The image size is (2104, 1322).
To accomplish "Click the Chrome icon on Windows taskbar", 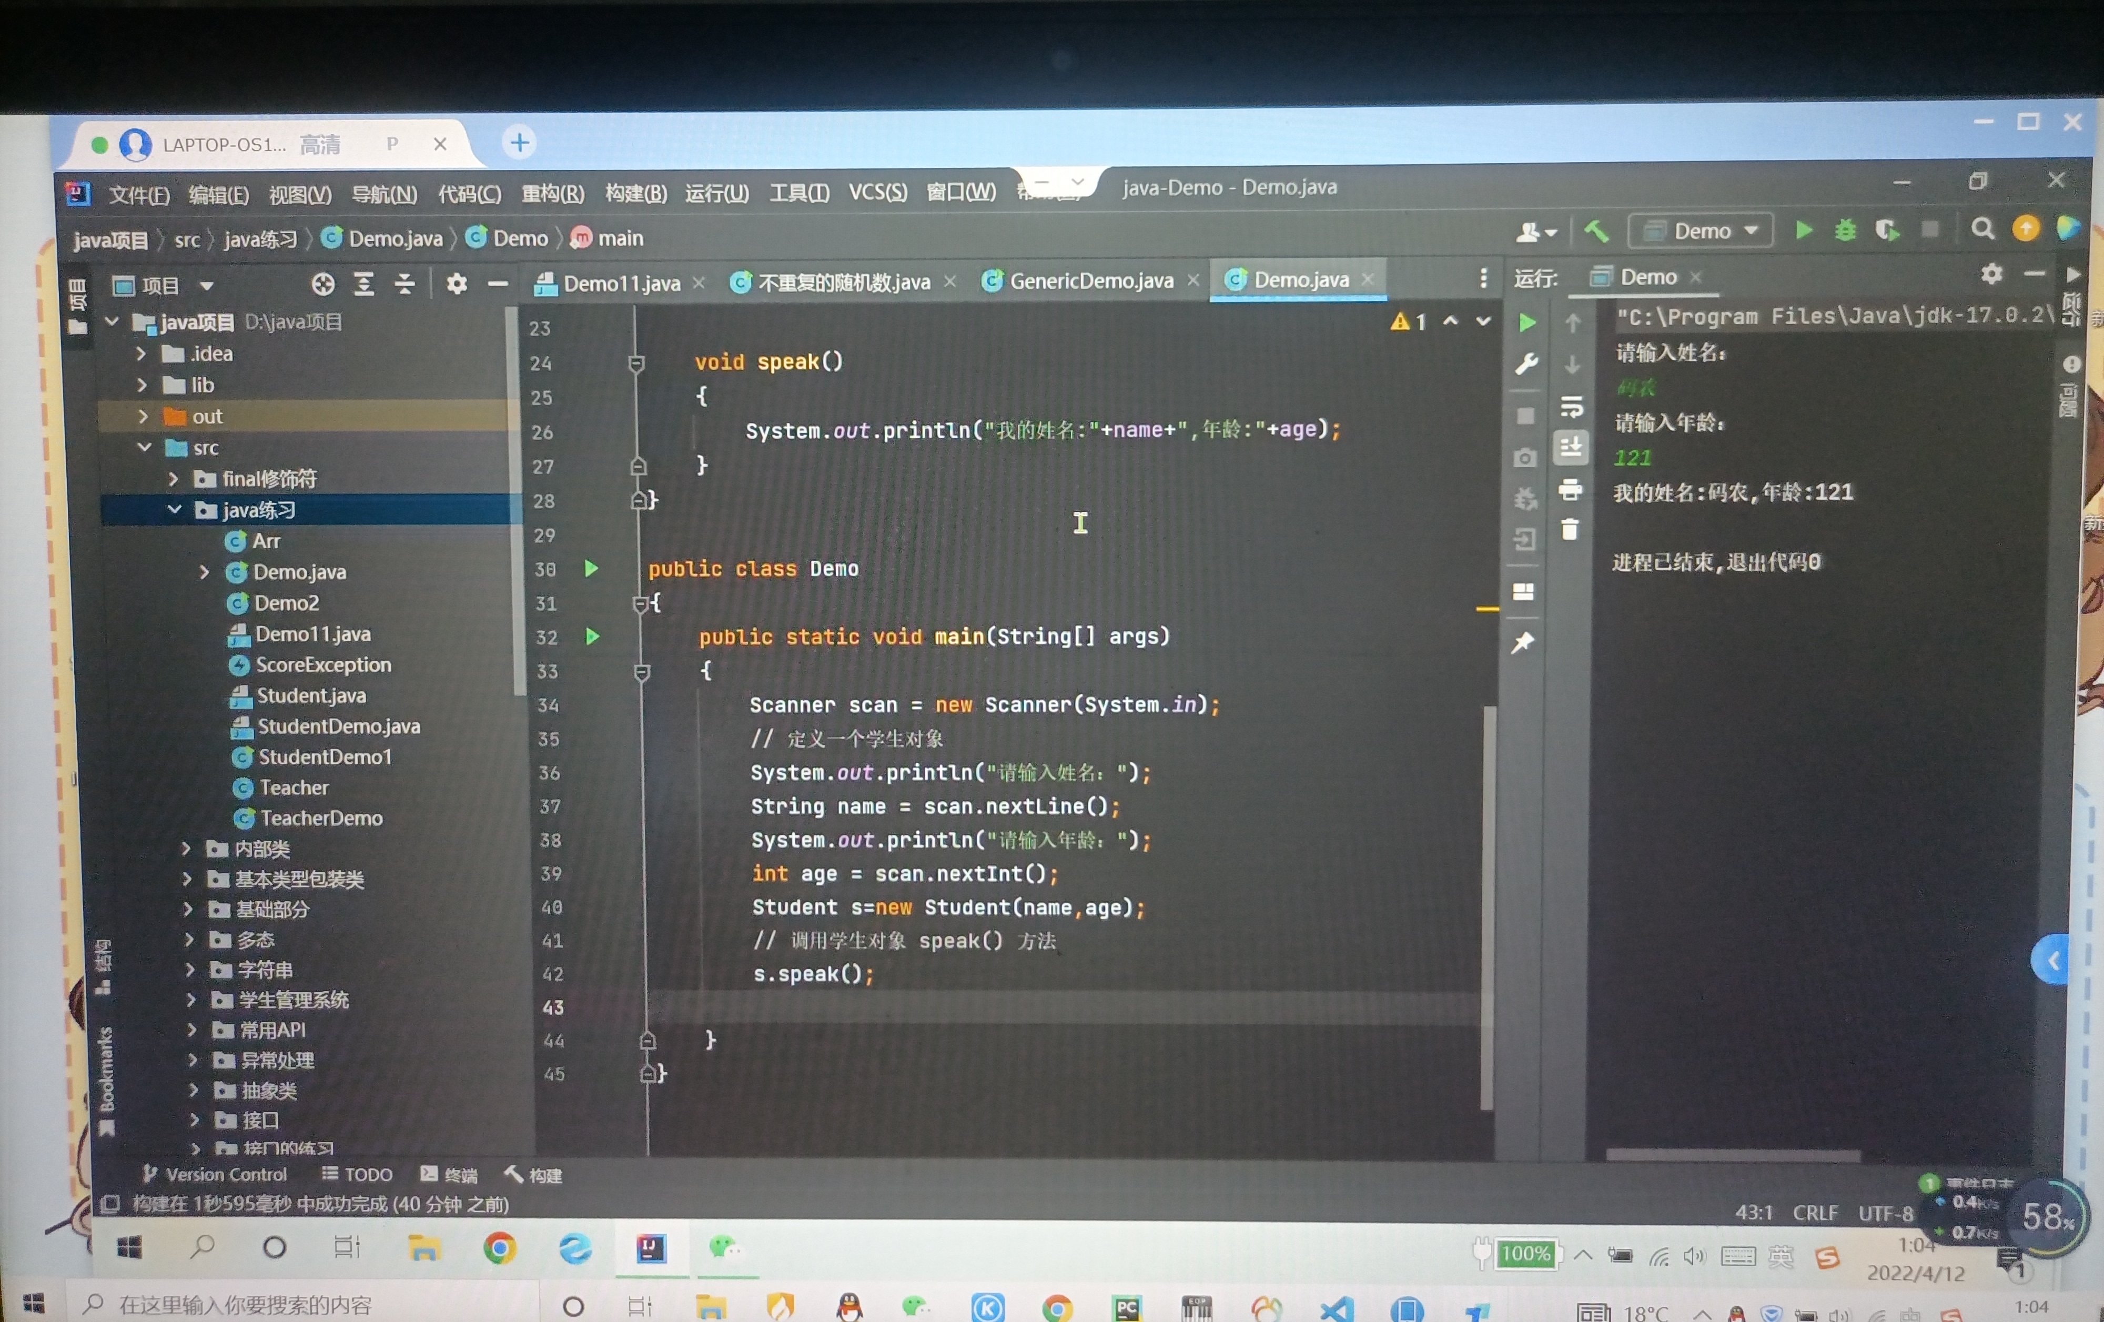I will (x=500, y=1248).
